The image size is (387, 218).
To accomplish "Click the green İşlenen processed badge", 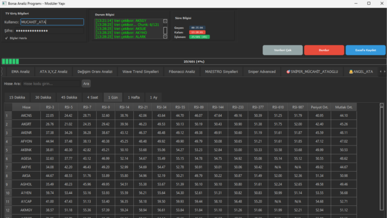I will [199, 37].
